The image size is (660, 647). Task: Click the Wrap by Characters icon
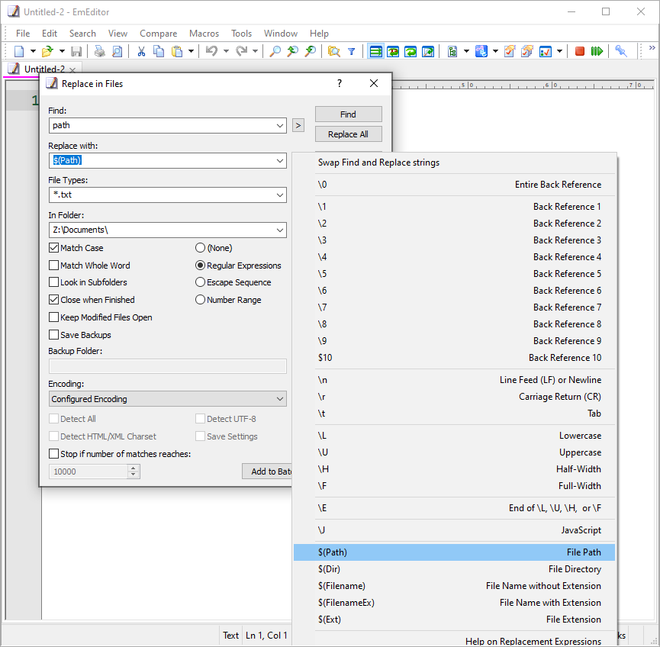[393, 51]
